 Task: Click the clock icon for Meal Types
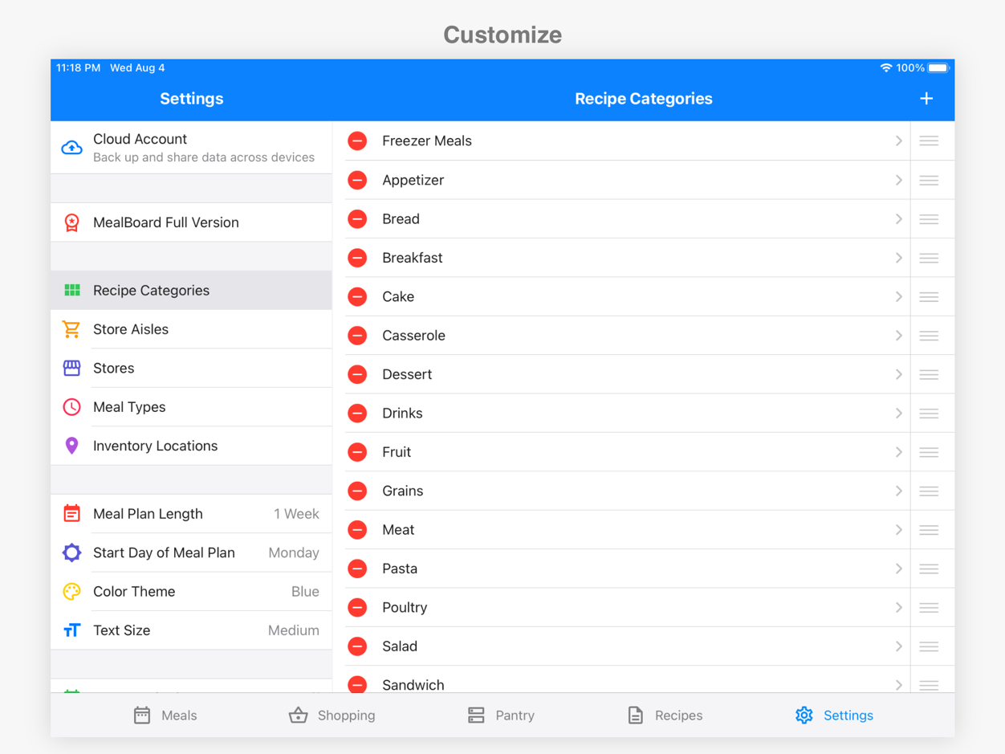72,407
